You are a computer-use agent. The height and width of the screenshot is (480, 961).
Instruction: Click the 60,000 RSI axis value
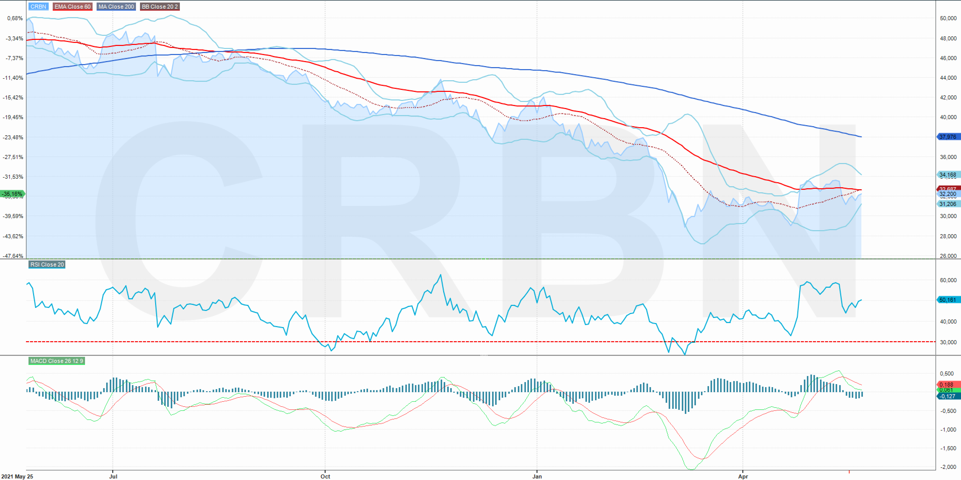coord(948,280)
